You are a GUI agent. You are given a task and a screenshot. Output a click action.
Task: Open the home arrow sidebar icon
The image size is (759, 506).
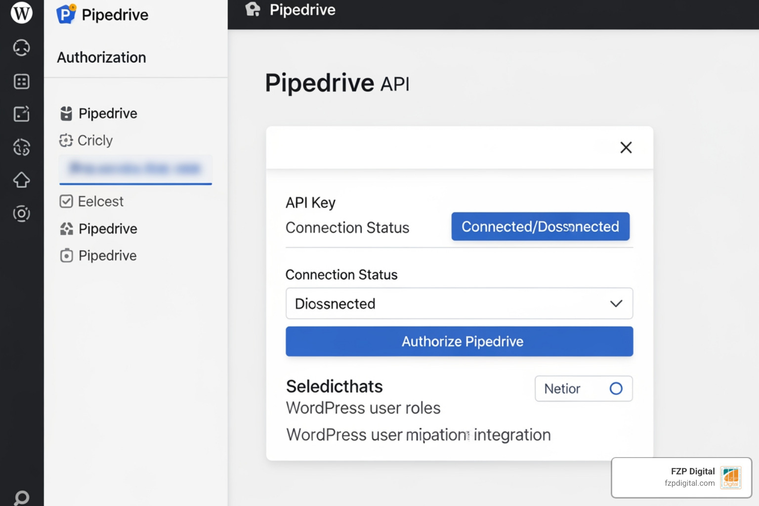21,180
